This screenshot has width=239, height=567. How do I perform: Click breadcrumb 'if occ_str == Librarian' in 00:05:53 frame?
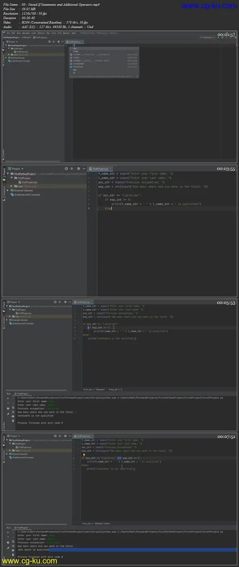click(94, 389)
